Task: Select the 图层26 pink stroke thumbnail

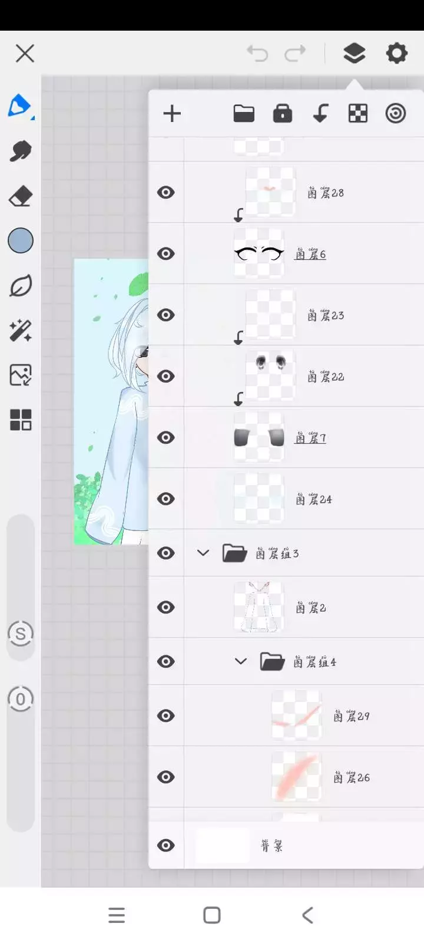Action: (296, 777)
